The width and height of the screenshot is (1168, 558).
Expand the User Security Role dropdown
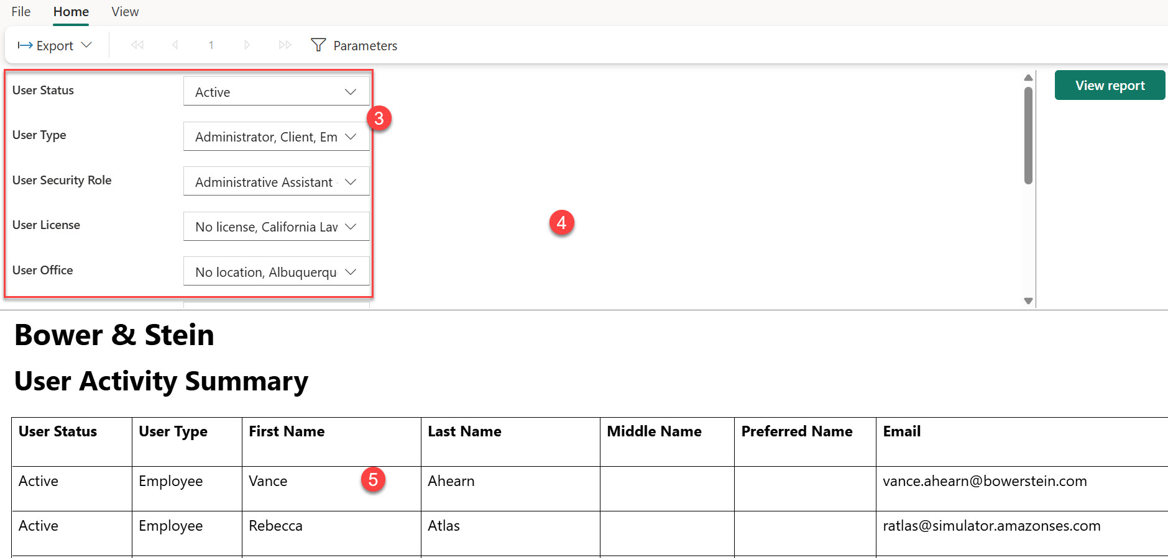pos(277,182)
